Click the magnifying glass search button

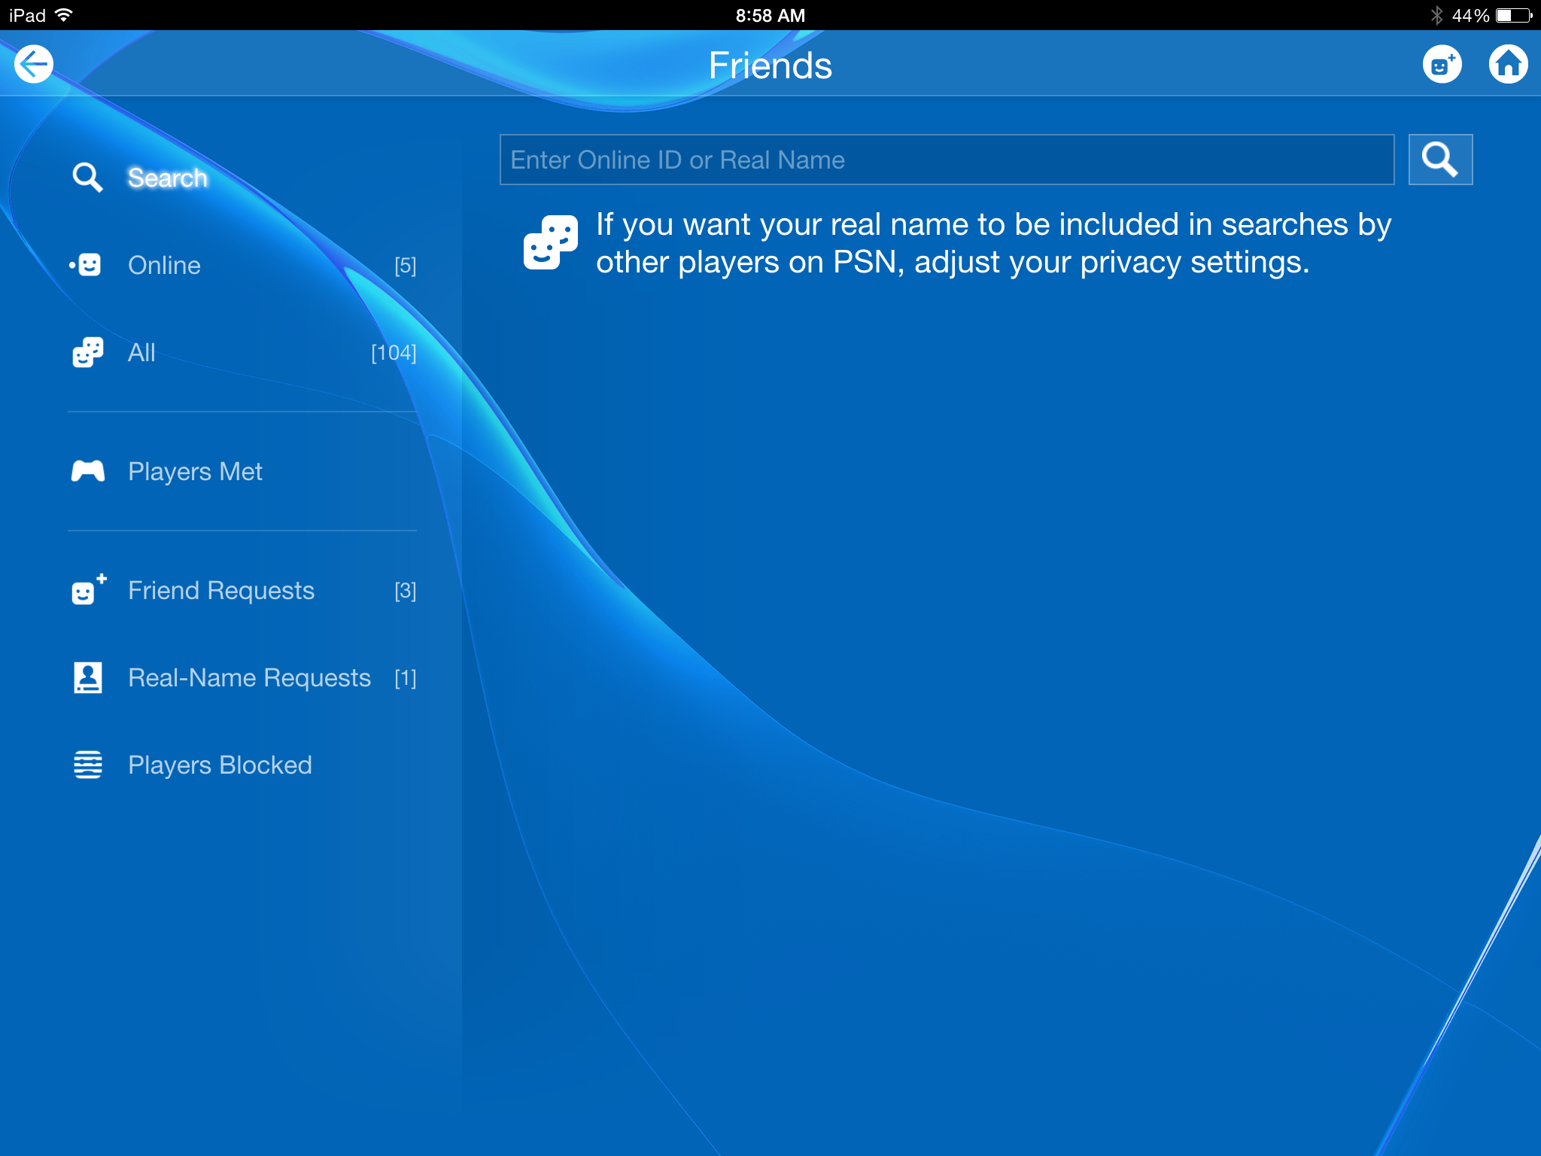click(1439, 160)
